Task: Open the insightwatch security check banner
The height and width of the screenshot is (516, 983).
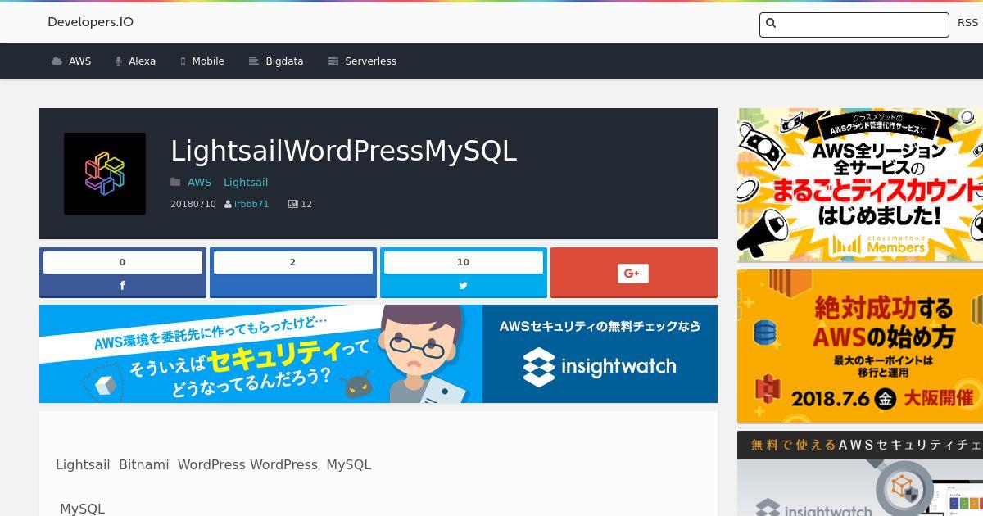Action: (x=378, y=354)
